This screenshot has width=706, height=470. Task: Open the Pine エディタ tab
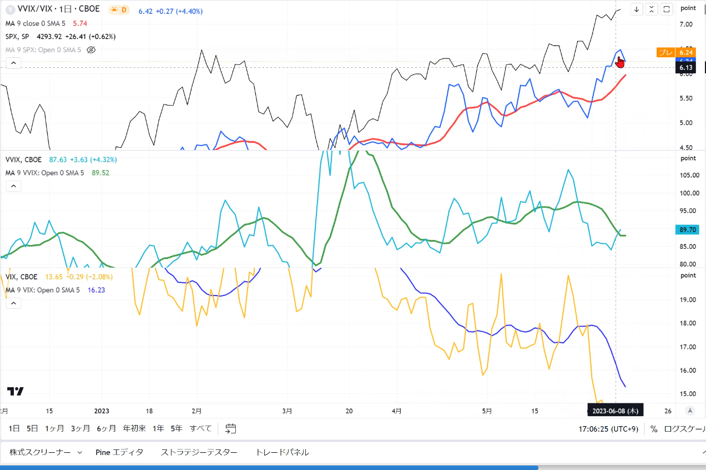click(x=119, y=452)
